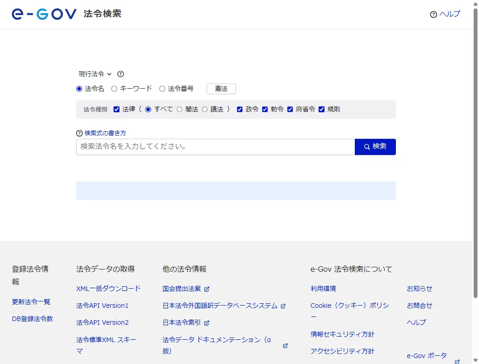Click external link icon after 国会提出法案
479x364 pixels.
(207, 289)
